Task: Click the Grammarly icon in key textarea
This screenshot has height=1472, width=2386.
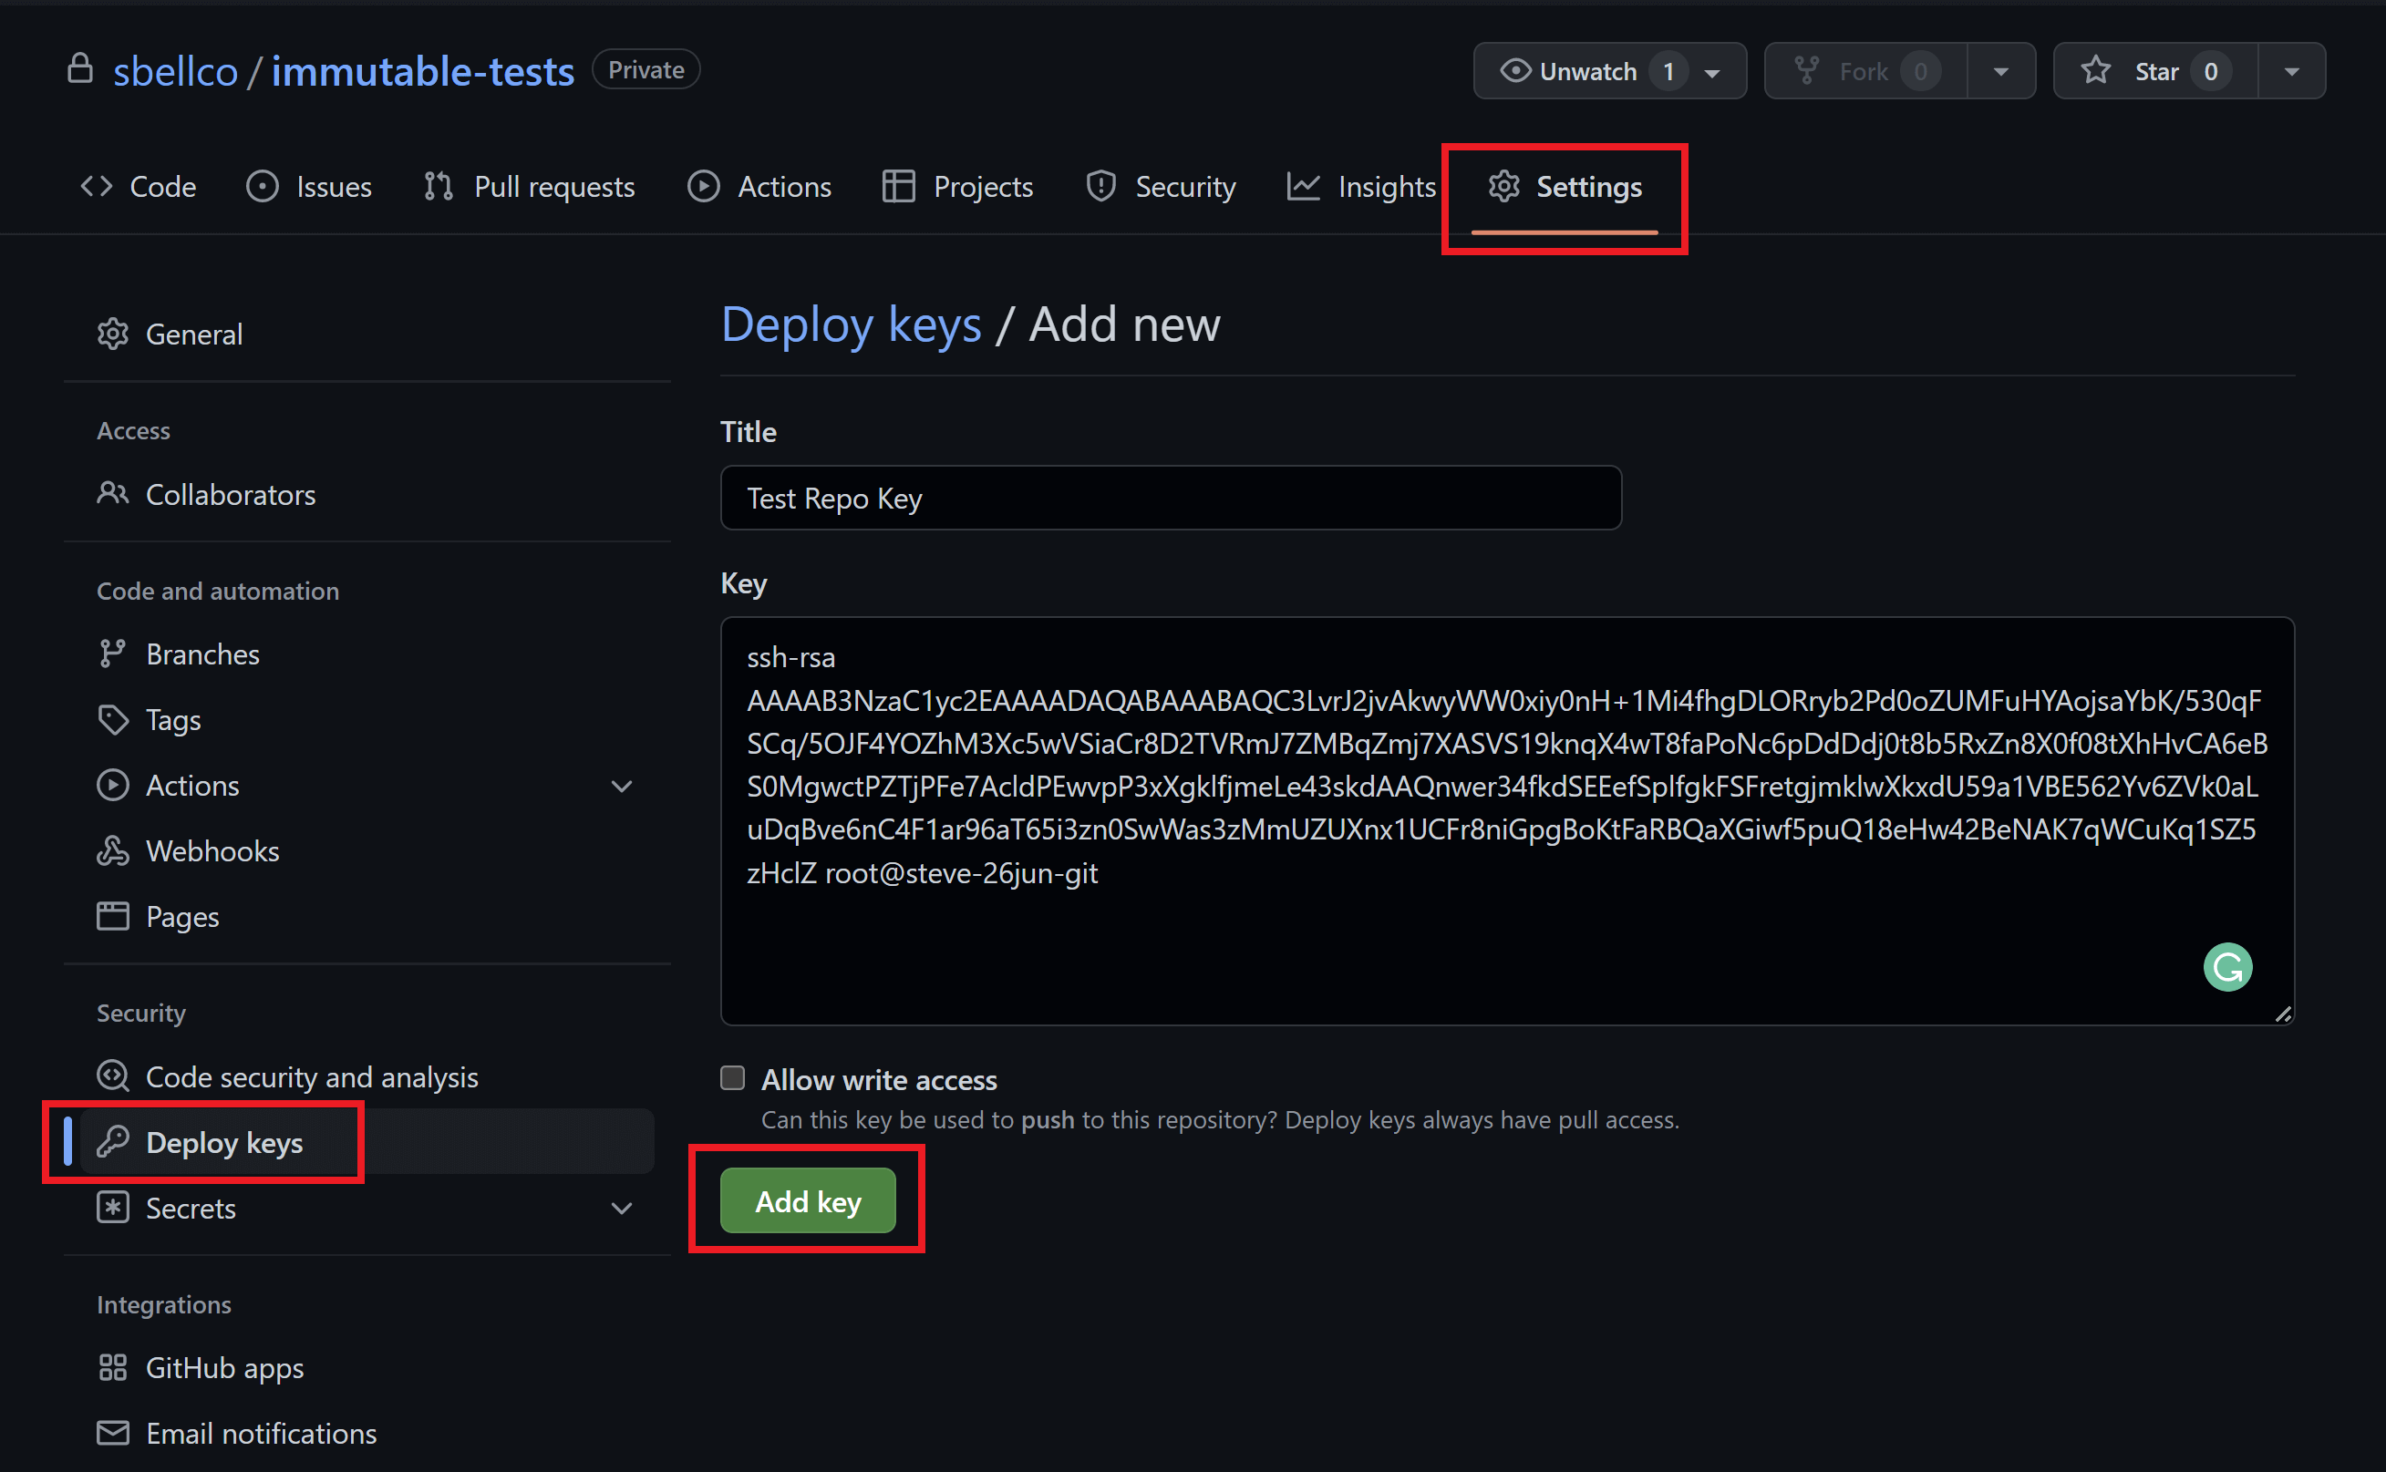Action: [2227, 967]
